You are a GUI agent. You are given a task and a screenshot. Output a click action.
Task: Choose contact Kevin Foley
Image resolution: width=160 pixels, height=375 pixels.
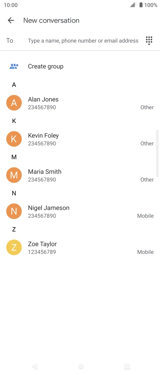(x=80, y=139)
